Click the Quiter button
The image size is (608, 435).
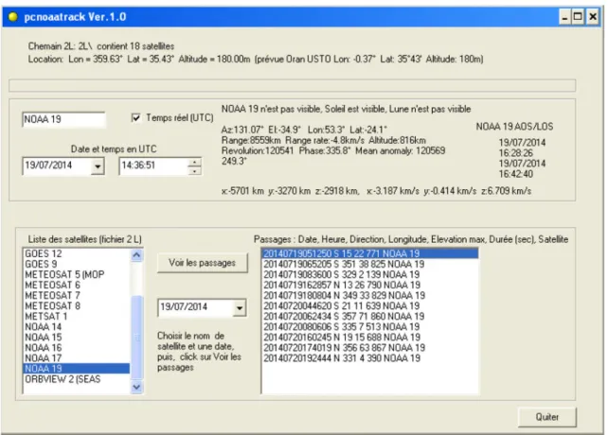pos(547,417)
